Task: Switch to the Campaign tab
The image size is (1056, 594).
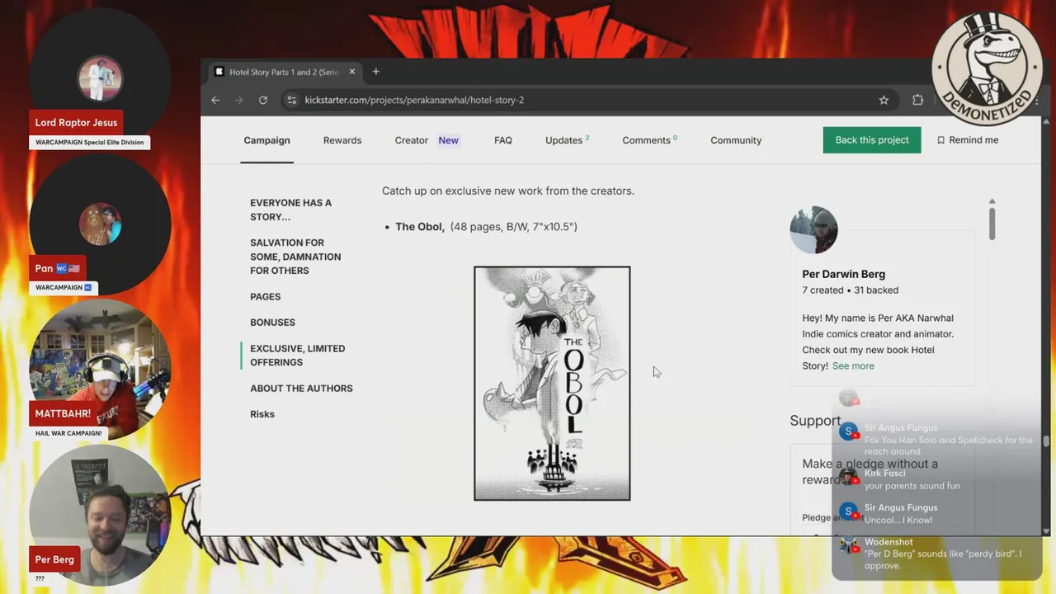Action: point(266,140)
